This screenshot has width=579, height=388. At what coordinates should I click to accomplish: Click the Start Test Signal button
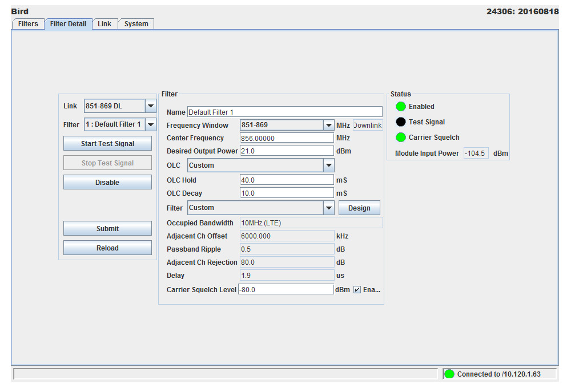(x=107, y=143)
